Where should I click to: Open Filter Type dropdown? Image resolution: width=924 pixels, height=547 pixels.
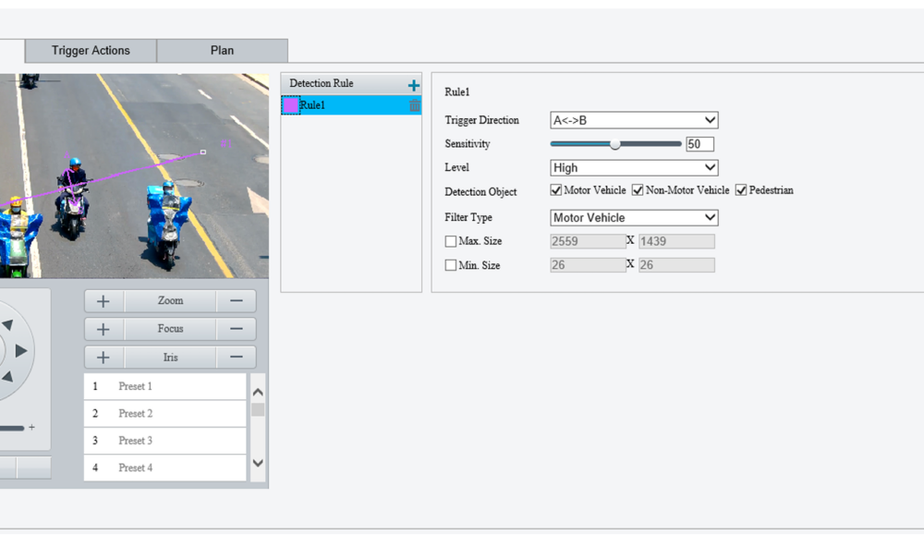tap(634, 217)
